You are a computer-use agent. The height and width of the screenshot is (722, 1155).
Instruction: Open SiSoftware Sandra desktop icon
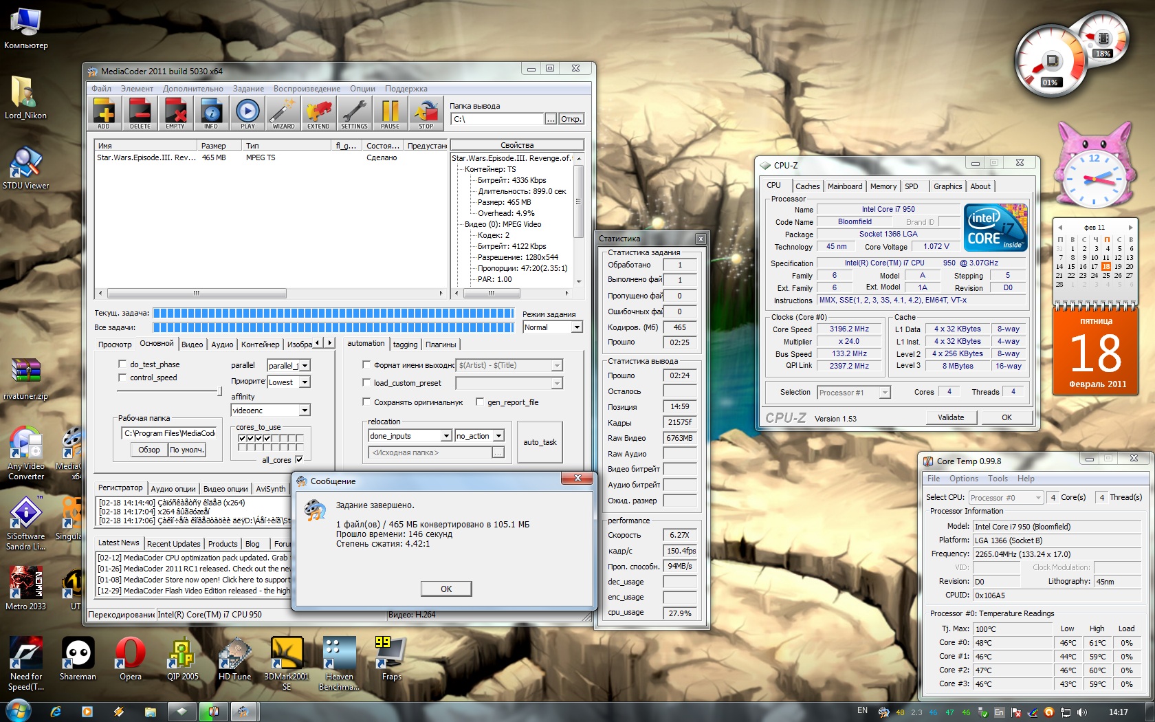coord(26,523)
